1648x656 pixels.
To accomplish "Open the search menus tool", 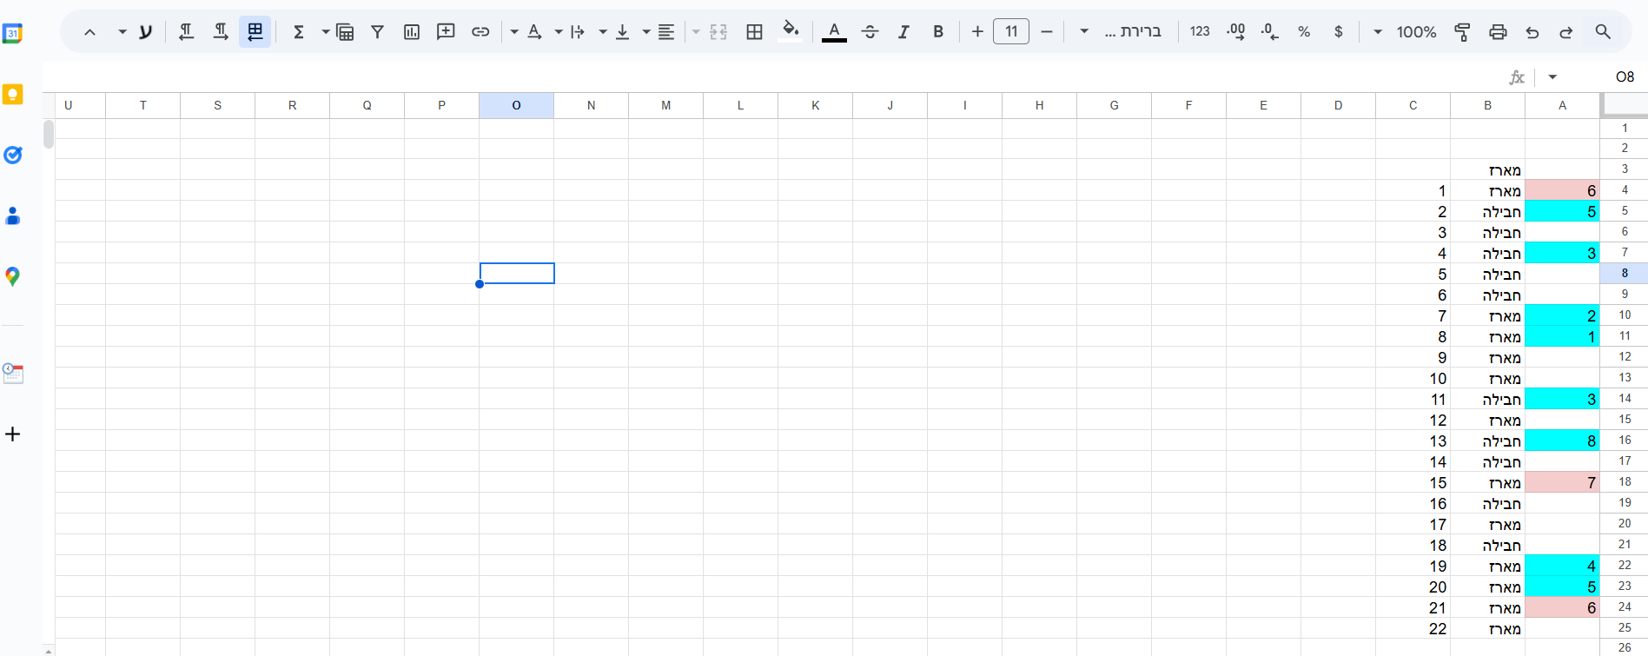I will [x=1603, y=32].
